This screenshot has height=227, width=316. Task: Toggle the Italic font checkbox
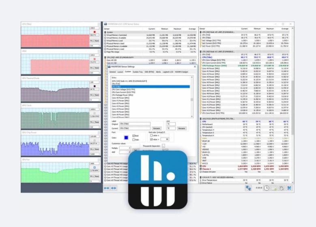click(x=133, y=140)
